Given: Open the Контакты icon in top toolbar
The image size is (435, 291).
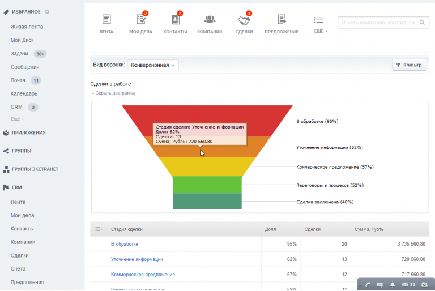Looking at the screenshot, I should coord(175,21).
